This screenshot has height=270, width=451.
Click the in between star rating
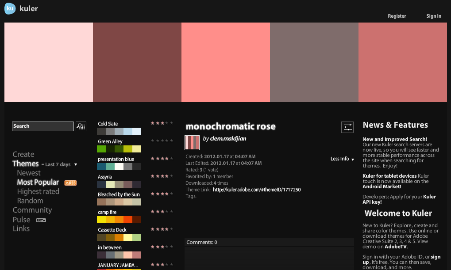[x=162, y=247]
